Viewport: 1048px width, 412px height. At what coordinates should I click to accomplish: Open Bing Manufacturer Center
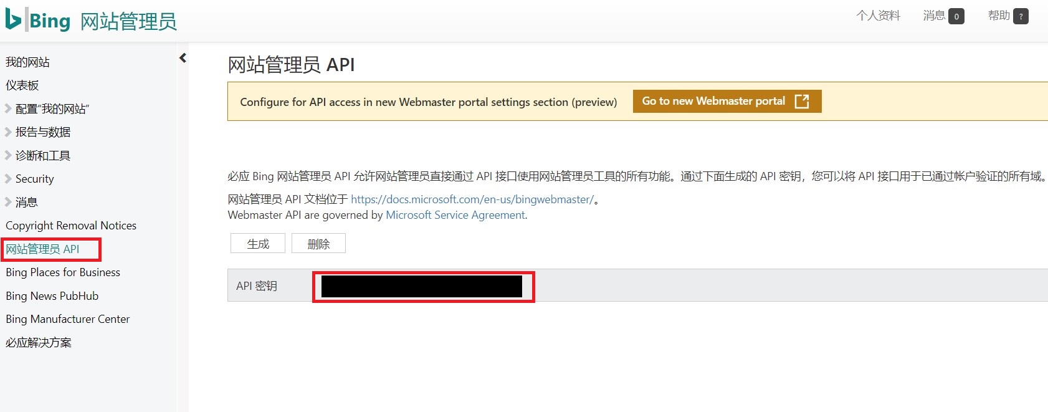click(68, 319)
